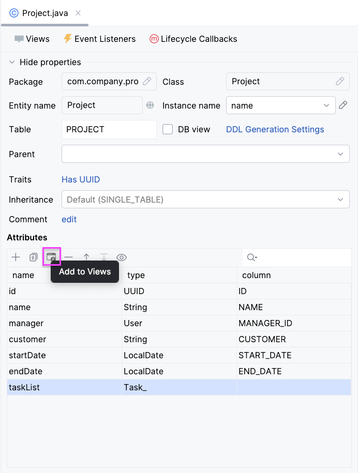The width and height of the screenshot is (358, 473).
Task: Collapse the Hide properties section
Action: click(11, 62)
